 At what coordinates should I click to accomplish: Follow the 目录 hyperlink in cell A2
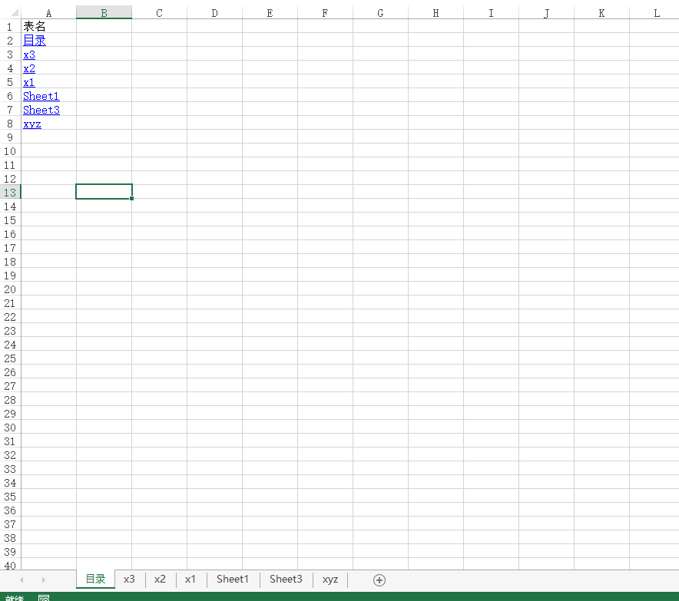coord(35,41)
